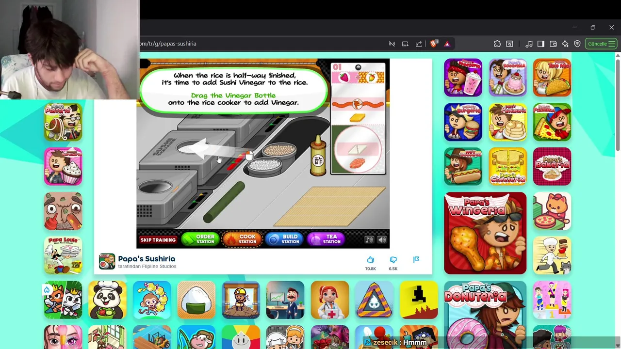Open Papa's Pizzeria game thumbnail
This screenshot has height=349, width=621.
coord(552,122)
